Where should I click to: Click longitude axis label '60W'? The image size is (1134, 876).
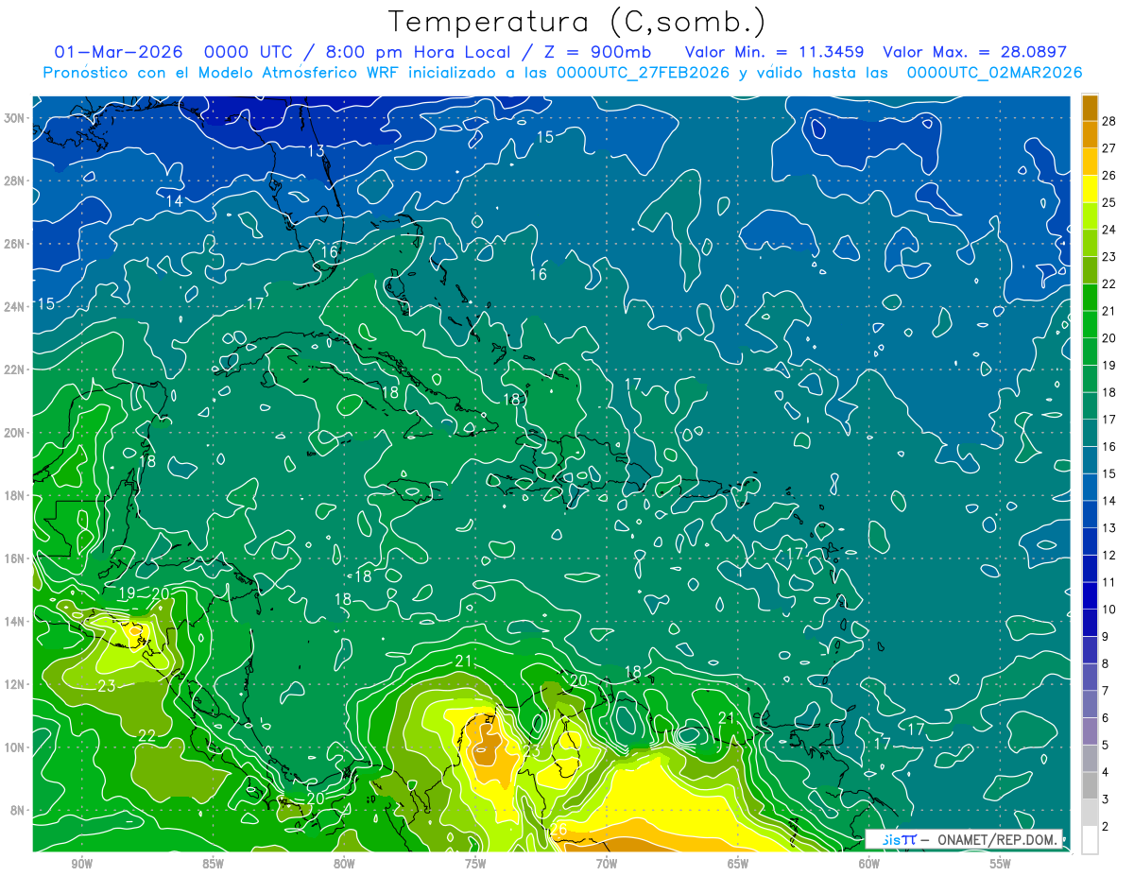coord(869,864)
